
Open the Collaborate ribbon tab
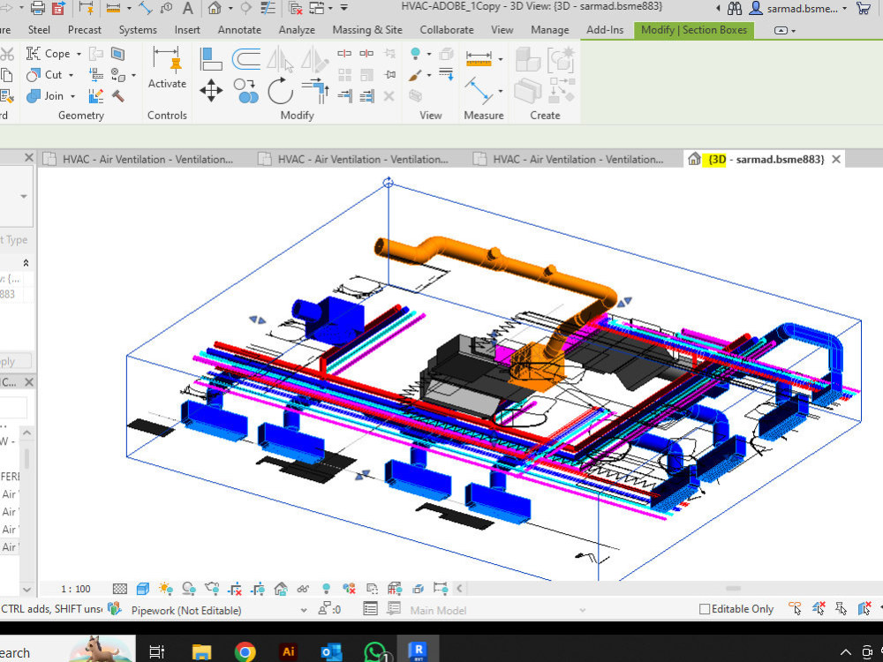tap(447, 30)
